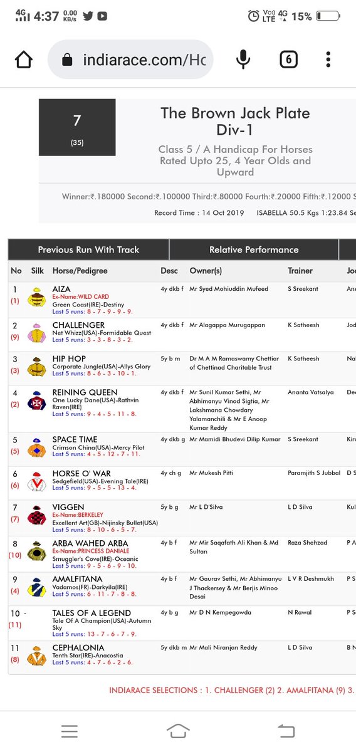Click the Owner(s) column header
This screenshot has height=752, width=356.
(206, 271)
